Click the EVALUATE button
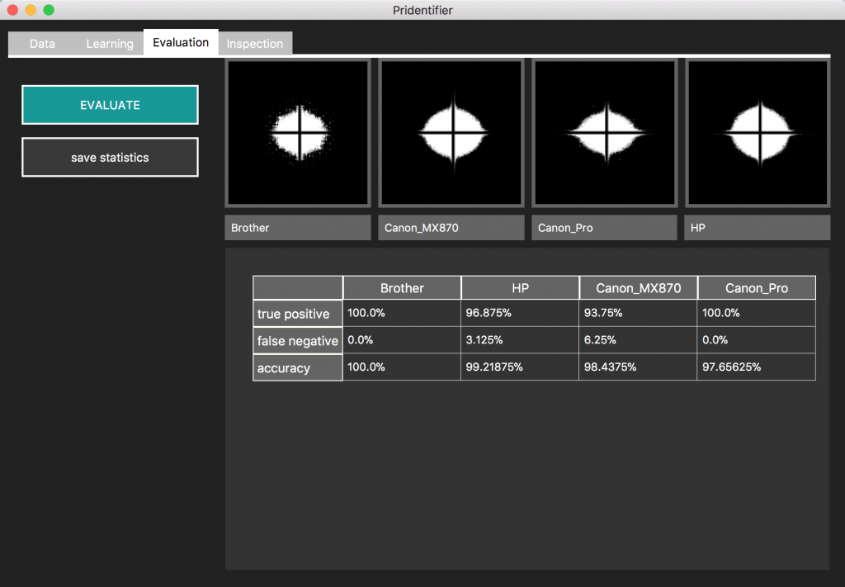The image size is (845, 587). [x=110, y=105]
